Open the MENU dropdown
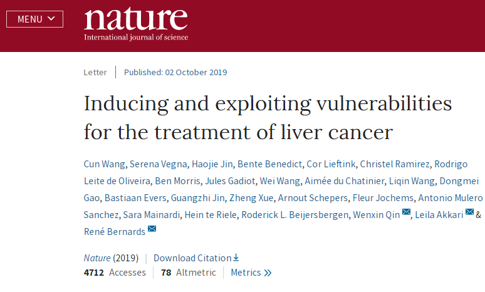This screenshot has width=485, height=292. click(34, 19)
